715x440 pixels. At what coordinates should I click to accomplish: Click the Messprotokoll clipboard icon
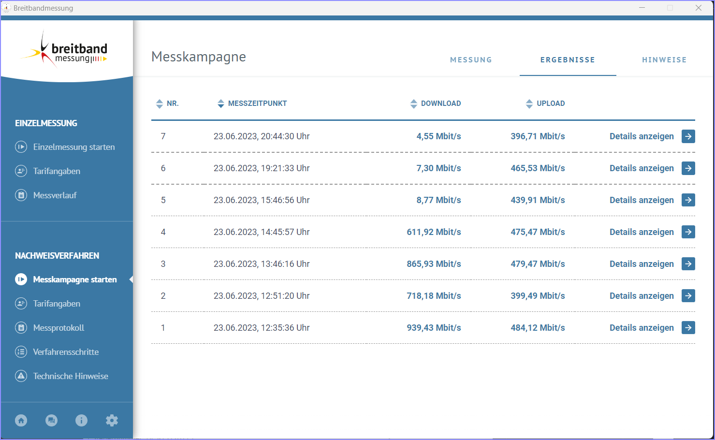[x=21, y=328]
